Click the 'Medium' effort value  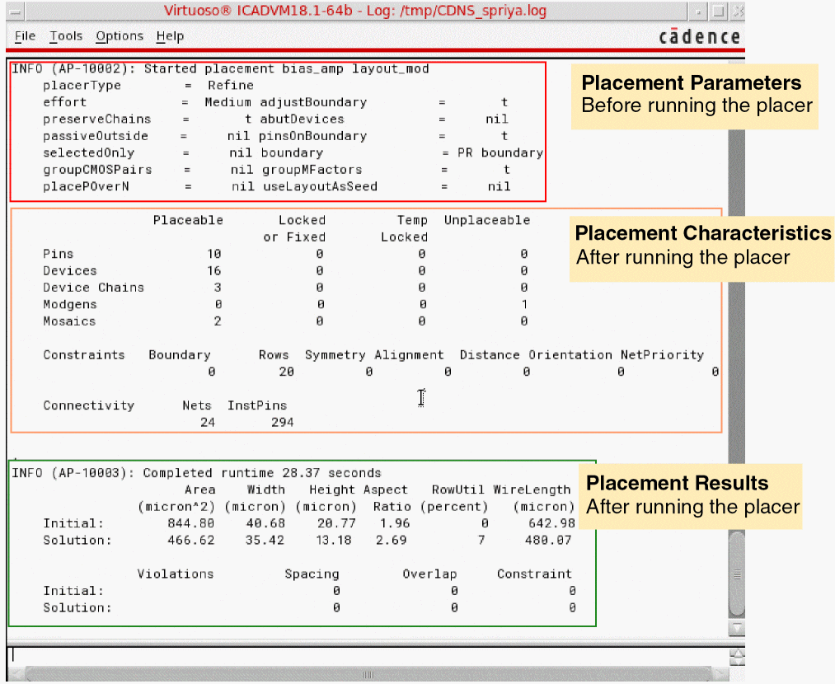tap(228, 102)
